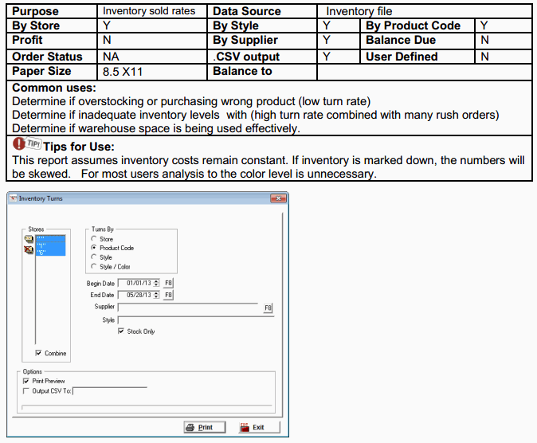Close the Inventory Turns window
This screenshot has height=443, width=537.
278,198
